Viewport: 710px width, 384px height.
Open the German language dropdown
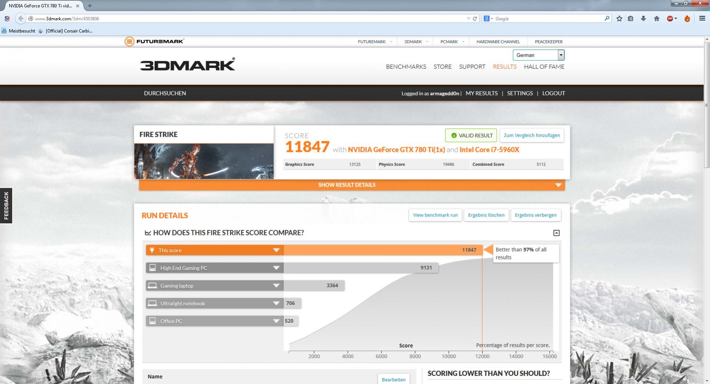click(x=538, y=55)
